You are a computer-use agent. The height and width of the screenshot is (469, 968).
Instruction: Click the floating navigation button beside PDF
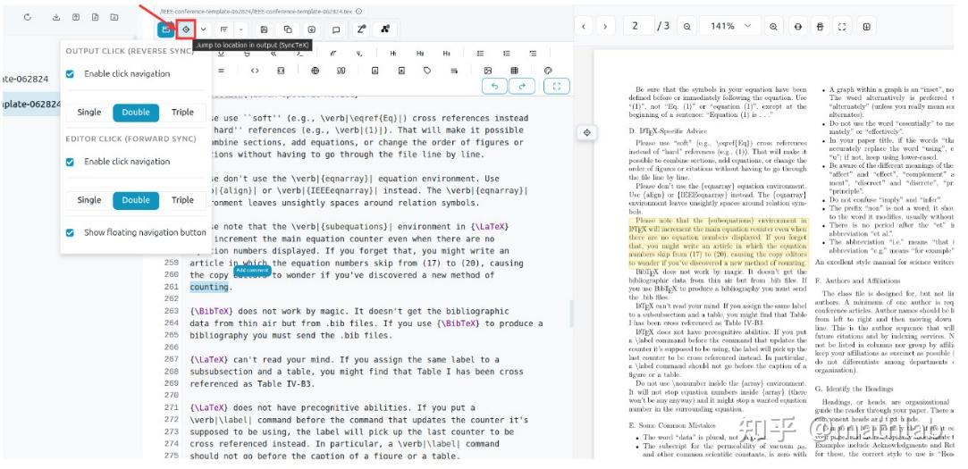586,132
